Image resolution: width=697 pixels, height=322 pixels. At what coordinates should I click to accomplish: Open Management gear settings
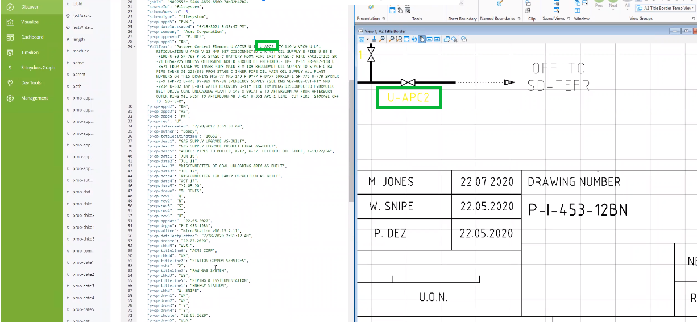pos(10,98)
